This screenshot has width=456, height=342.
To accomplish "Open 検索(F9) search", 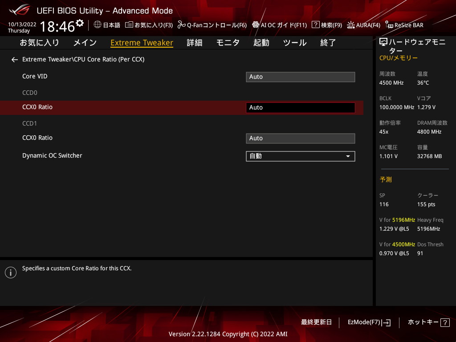I will 327,25.
